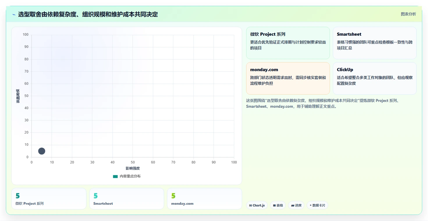The width and height of the screenshot is (428, 221).
Task: Select the 数据卡片 tag chip
Action: pos(317,205)
